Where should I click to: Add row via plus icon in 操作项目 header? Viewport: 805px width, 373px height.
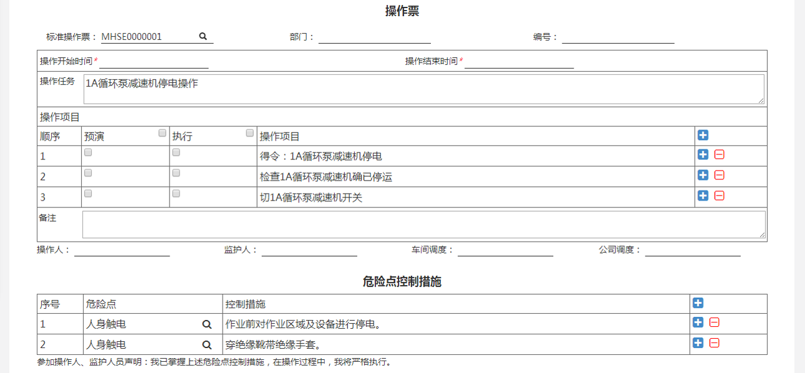coord(703,135)
